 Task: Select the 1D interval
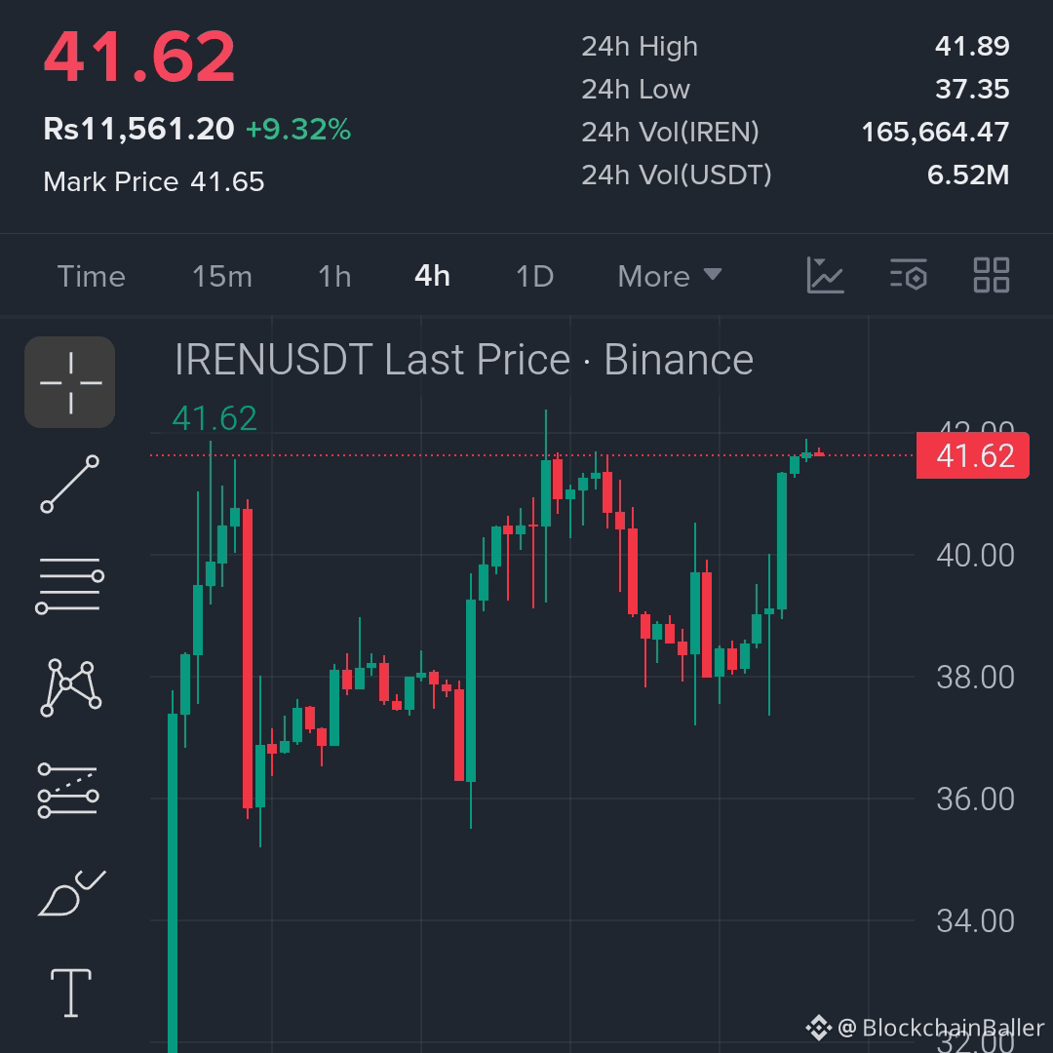[534, 276]
